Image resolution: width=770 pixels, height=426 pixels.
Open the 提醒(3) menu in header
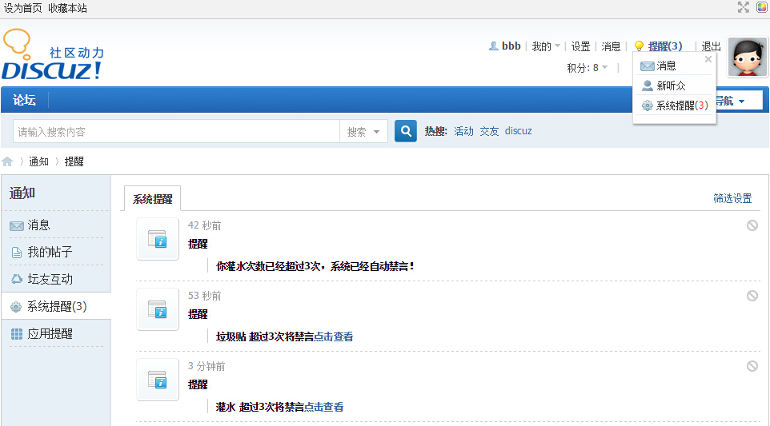tap(665, 46)
